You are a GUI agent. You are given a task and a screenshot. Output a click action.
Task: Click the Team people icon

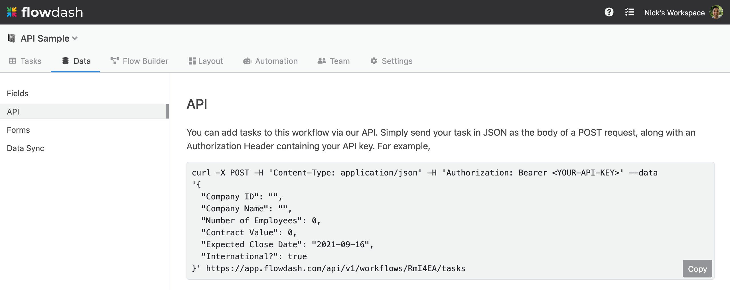pyautogui.click(x=322, y=61)
